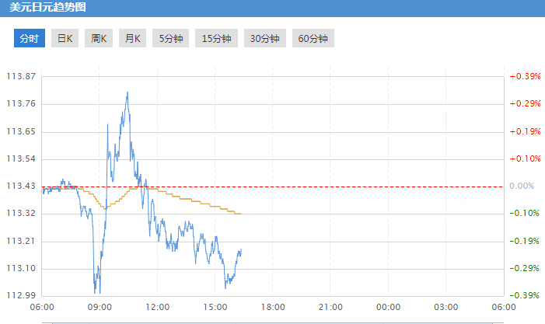
Task: Open the 60分钟 interval chart
Action: [313, 39]
